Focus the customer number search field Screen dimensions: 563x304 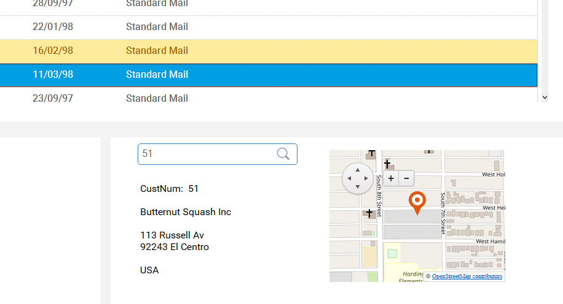[217, 154]
